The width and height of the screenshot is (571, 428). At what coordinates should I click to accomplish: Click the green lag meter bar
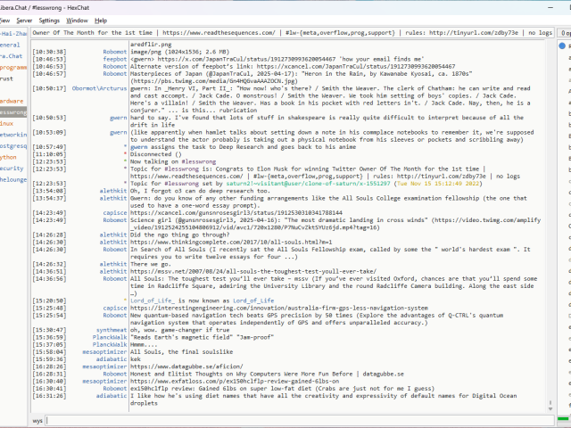tap(564, 420)
